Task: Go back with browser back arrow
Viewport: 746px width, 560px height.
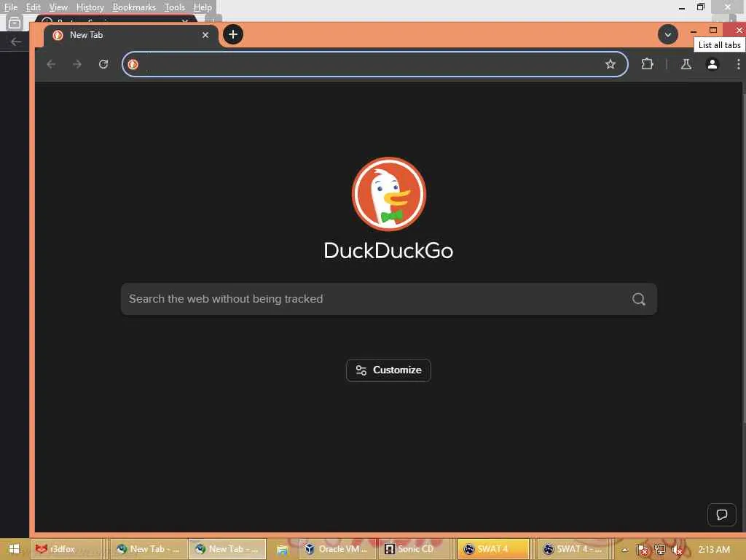Action: (51, 64)
